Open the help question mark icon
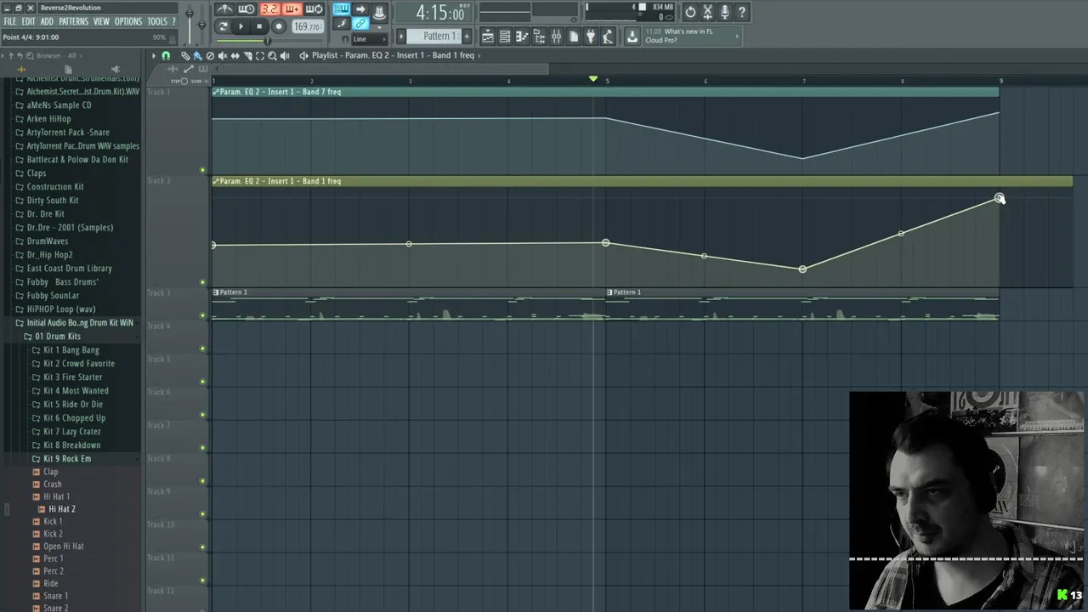1088x612 pixels. coord(741,12)
